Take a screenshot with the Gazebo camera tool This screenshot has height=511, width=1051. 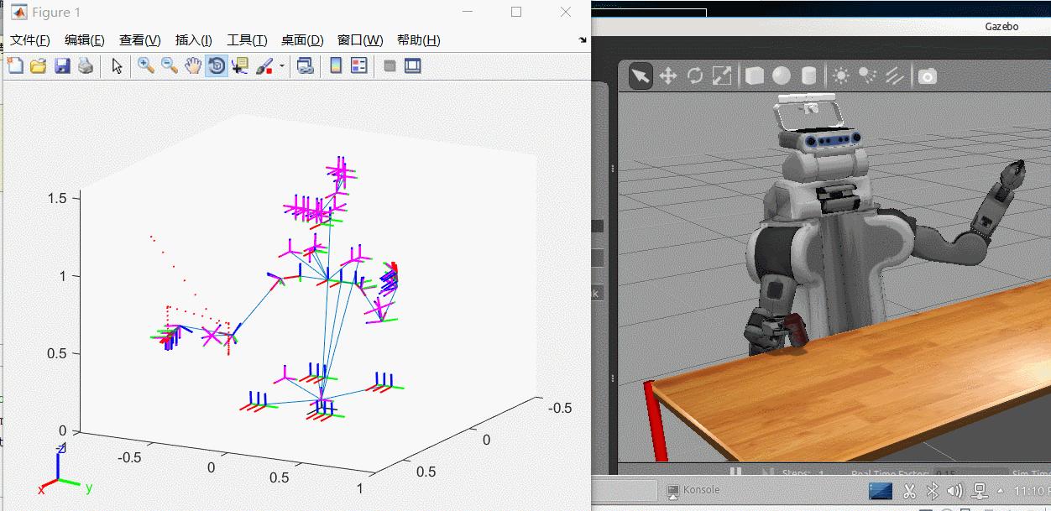click(x=927, y=76)
